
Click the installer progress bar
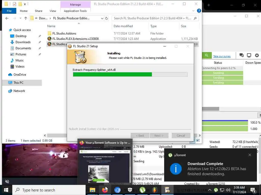130,74
